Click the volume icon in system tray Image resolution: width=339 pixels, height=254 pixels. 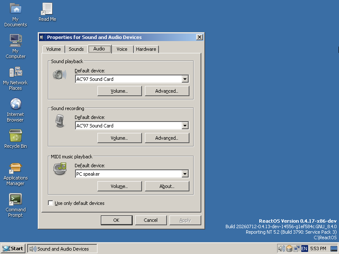click(281, 248)
